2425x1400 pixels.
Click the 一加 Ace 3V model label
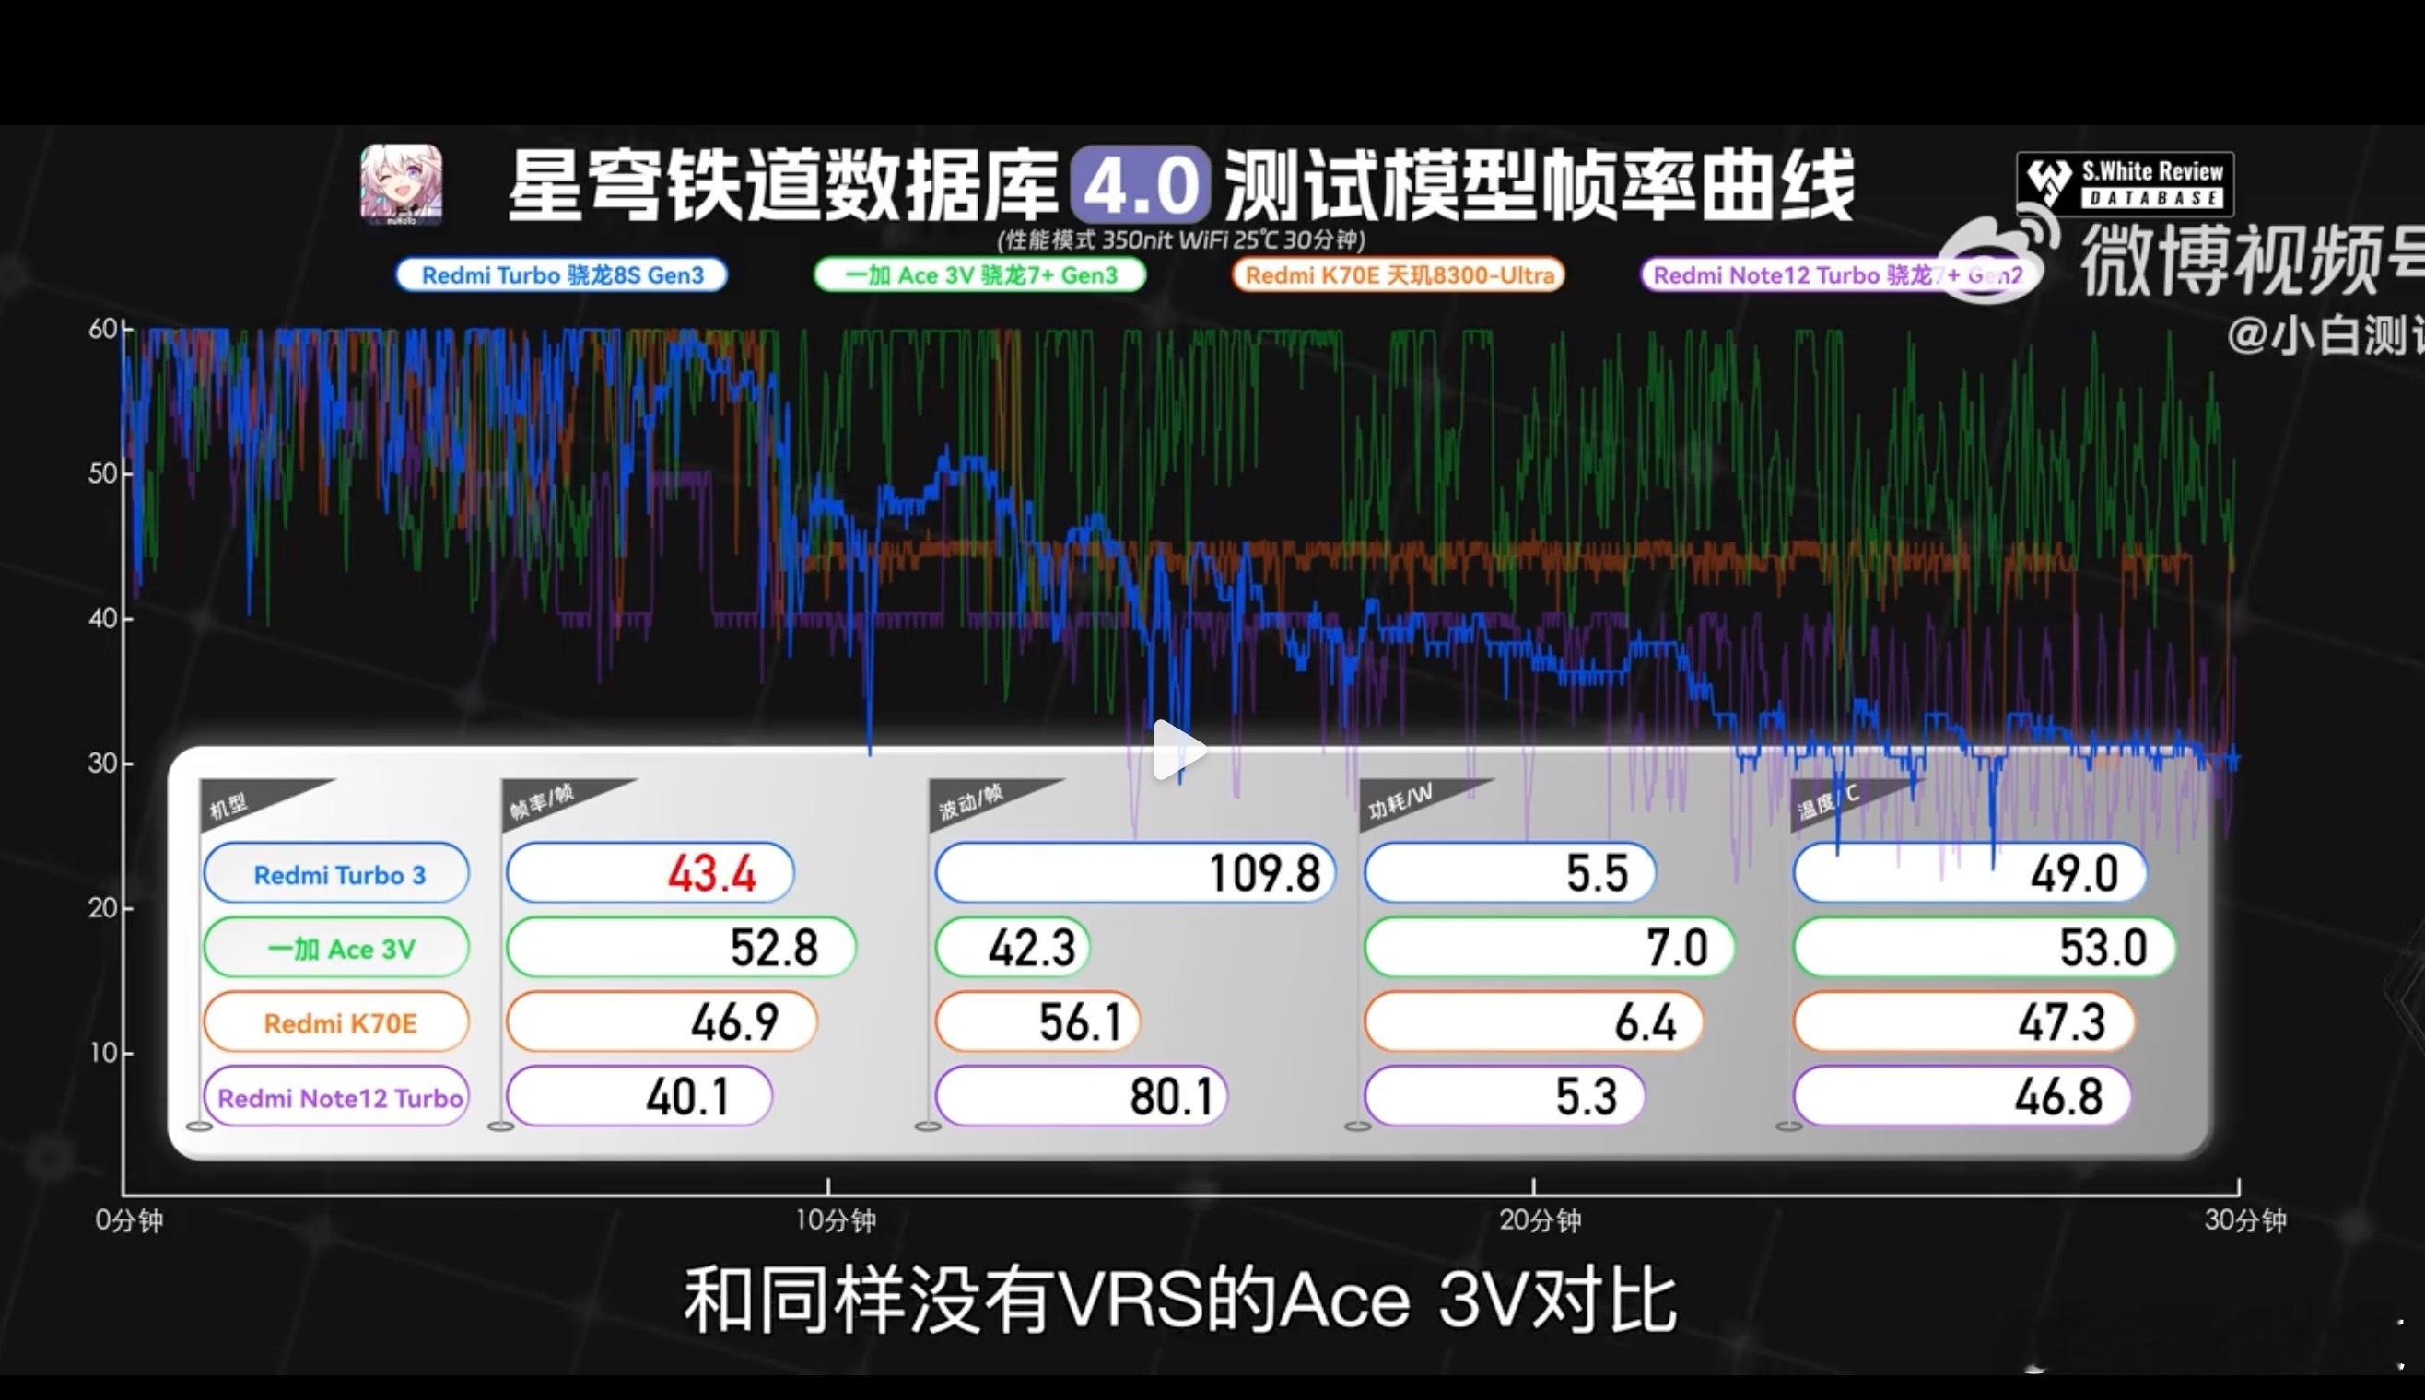pos(336,948)
